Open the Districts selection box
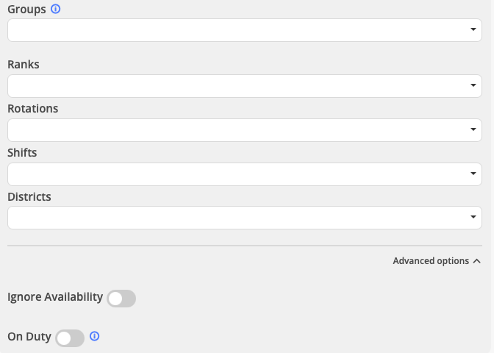Screen dimensions: 494x353 pos(235,218)
